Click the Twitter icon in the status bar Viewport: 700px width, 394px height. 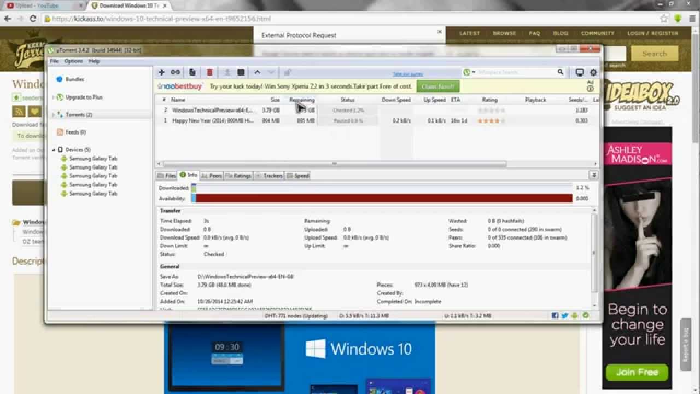click(x=565, y=316)
